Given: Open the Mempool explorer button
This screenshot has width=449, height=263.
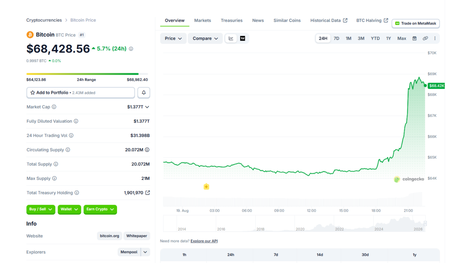Looking at the screenshot, I should pos(129,252).
